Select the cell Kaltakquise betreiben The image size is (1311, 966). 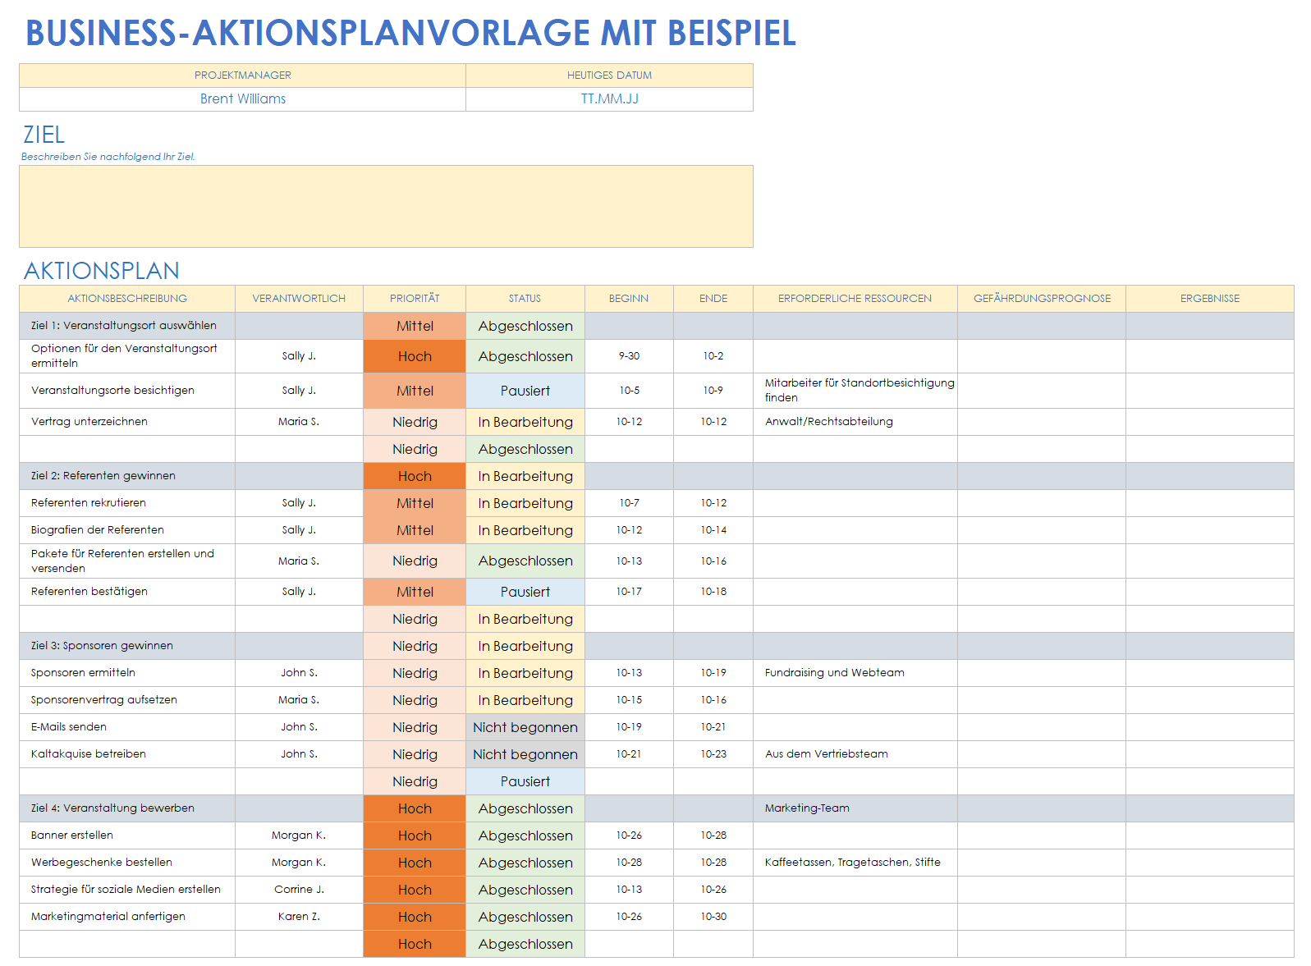tap(127, 754)
